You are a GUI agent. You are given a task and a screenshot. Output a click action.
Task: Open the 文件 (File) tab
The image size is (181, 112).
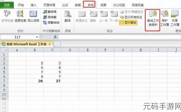click(x=7, y=5)
